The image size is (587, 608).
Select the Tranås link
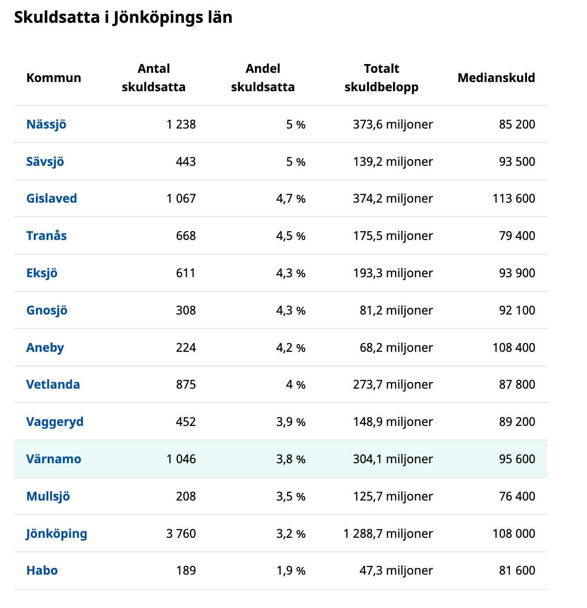(x=47, y=236)
